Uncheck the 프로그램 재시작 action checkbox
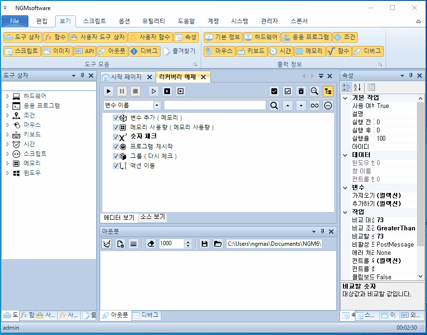 [x=116, y=147]
